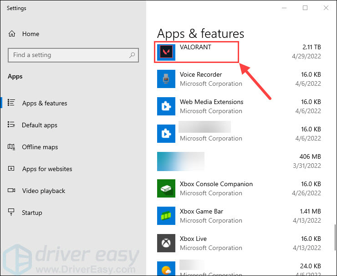Viewport: 337px width, 276px height.
Task: Click the Xbox Console Companion icon
Action: pyautogui.click(x=166, y=188)
